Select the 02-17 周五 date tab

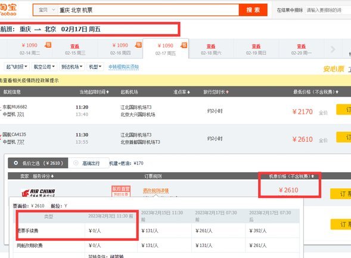click(x=166, y=49)
